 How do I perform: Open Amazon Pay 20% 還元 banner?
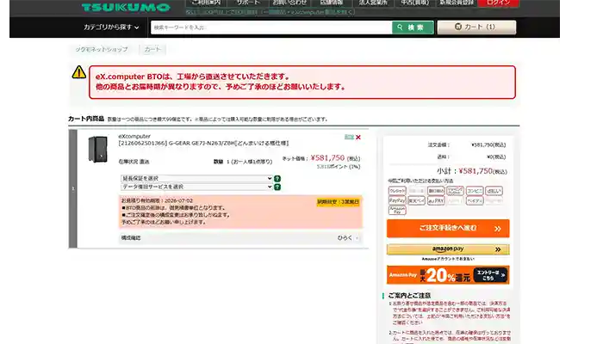[448, 275]
